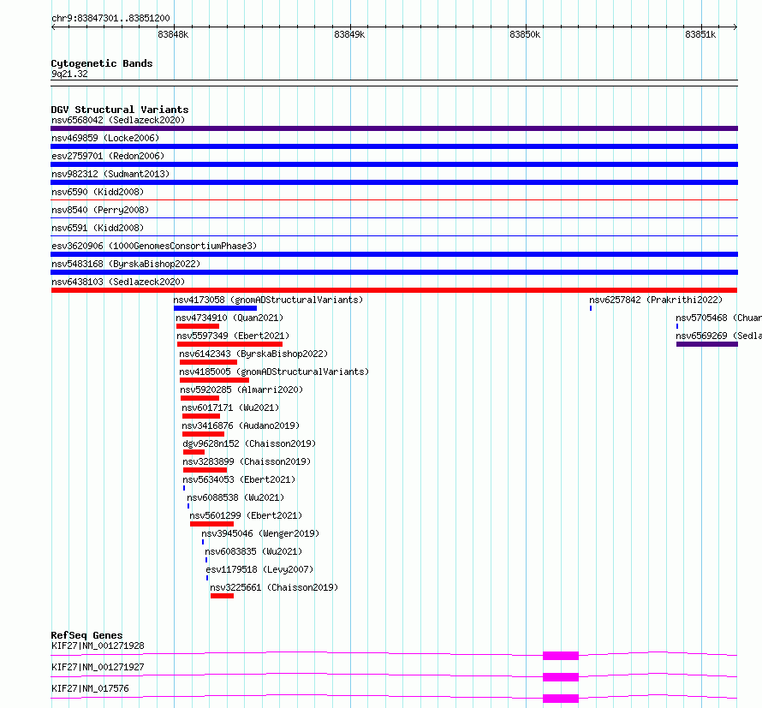Screen dimensions: 762x708
Task: Select KIF27|NM_017576 gene label
Action: tap(90, 688)
